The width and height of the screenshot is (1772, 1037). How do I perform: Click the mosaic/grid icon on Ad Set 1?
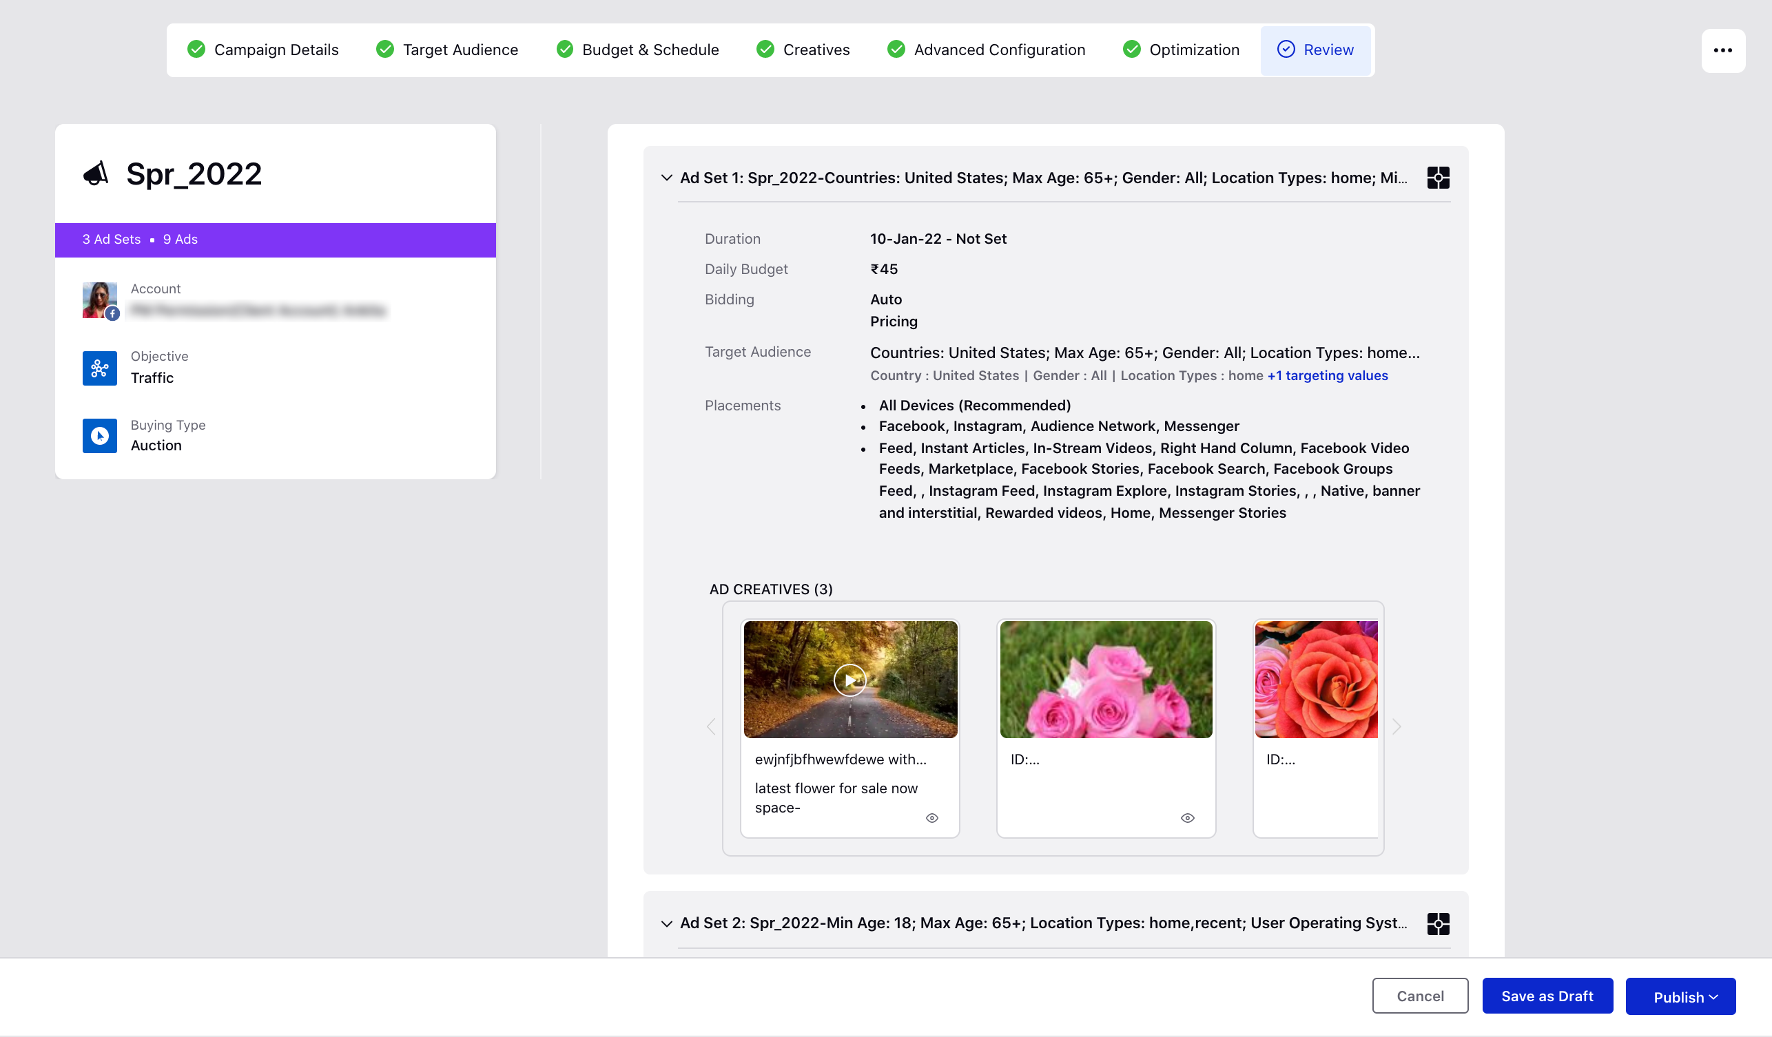point(1439,178)
